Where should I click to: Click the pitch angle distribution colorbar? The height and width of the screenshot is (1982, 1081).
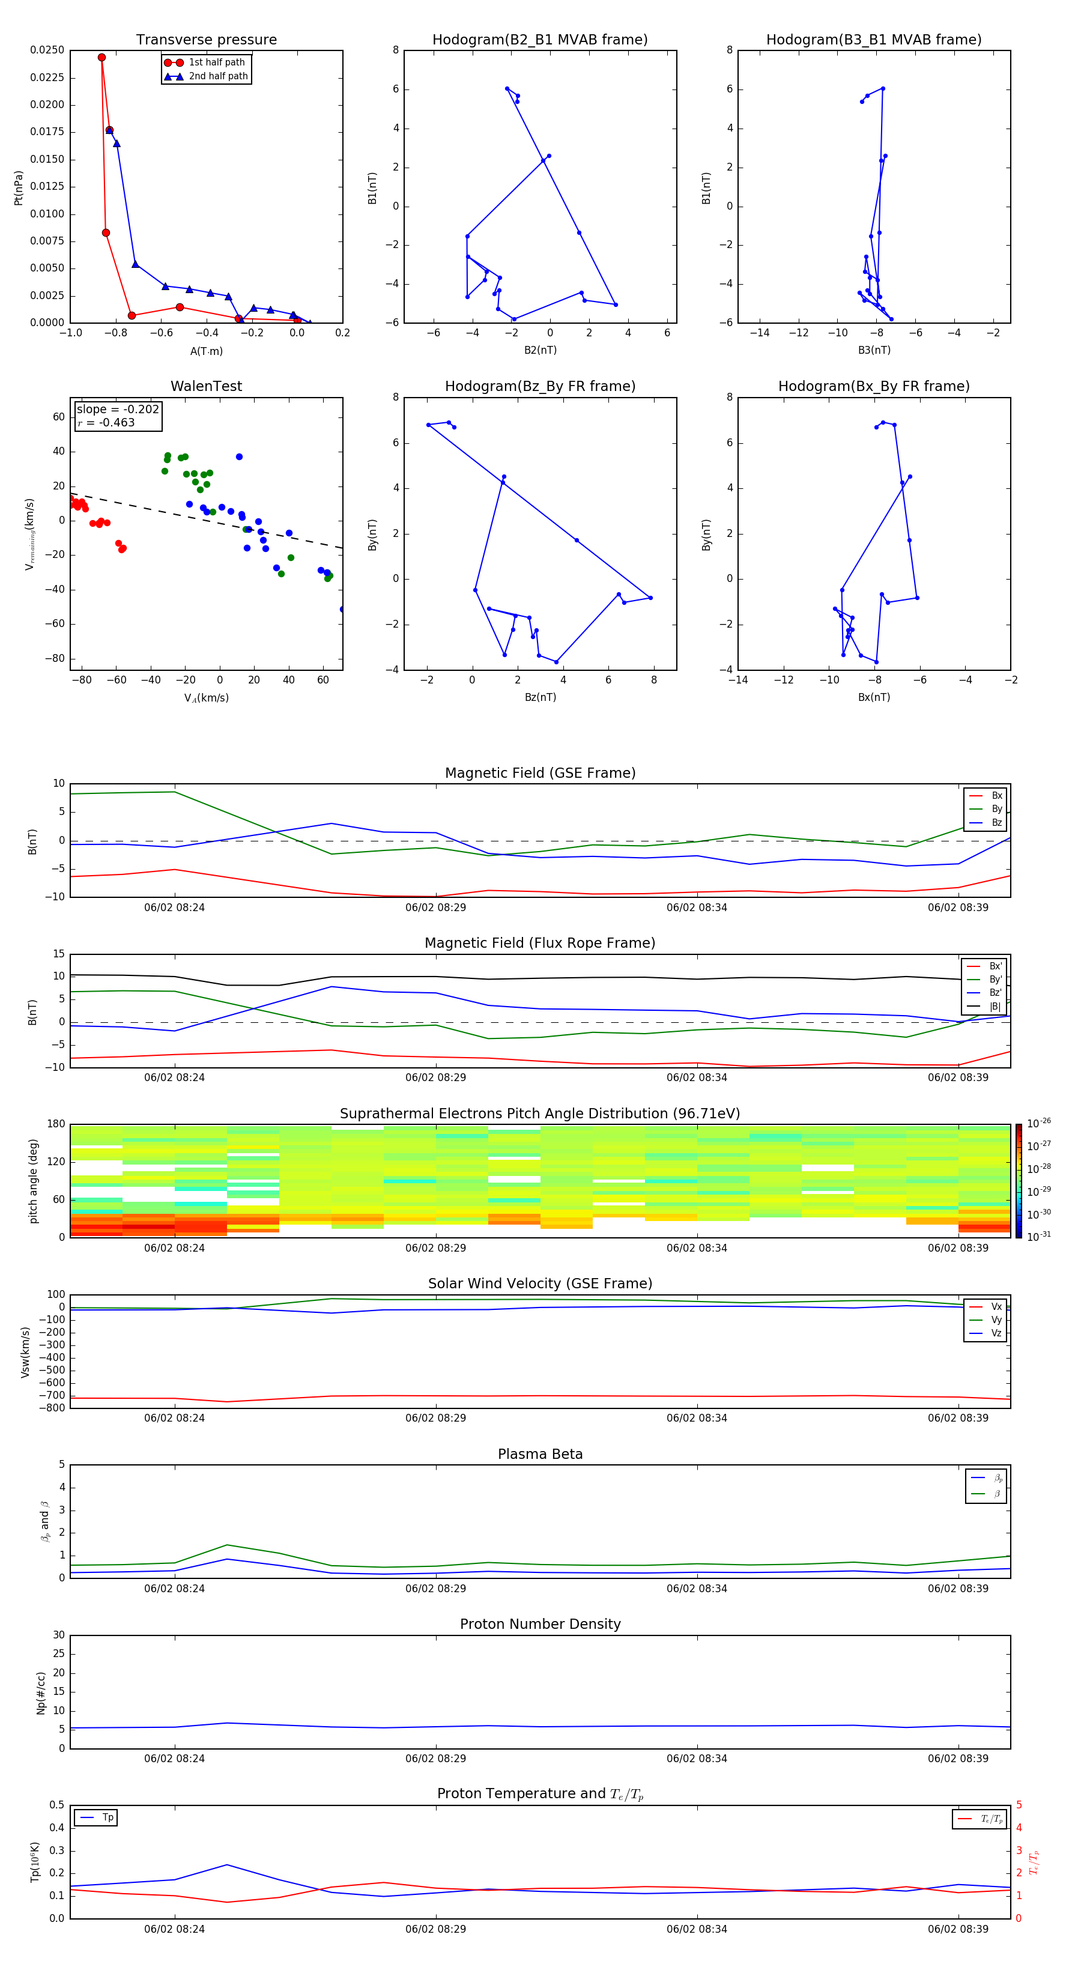(x=1019, y=1181)
